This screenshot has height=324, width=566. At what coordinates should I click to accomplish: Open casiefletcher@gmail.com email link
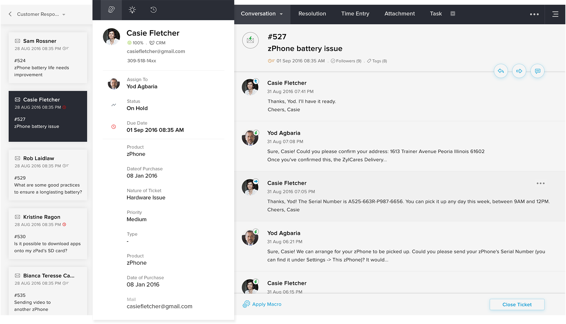pyautogui.click(x=156, y=51)
